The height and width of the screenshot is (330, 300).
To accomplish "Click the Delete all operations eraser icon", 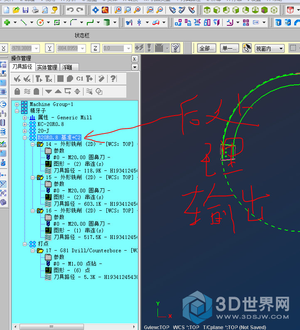I will click(x=101, y=79).
